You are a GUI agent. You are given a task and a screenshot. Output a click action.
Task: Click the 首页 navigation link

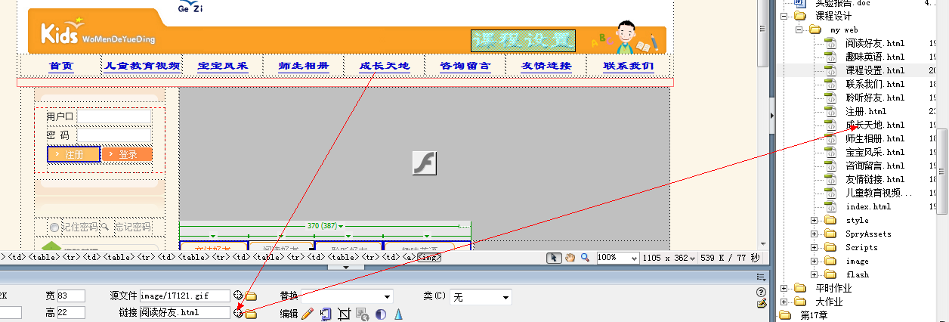(x=61, y=67)
